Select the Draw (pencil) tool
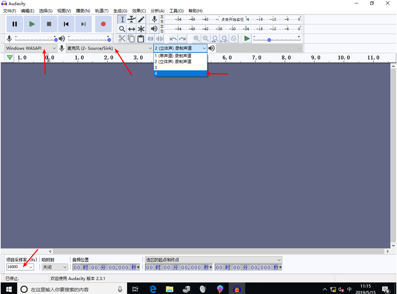 point(141,19)
